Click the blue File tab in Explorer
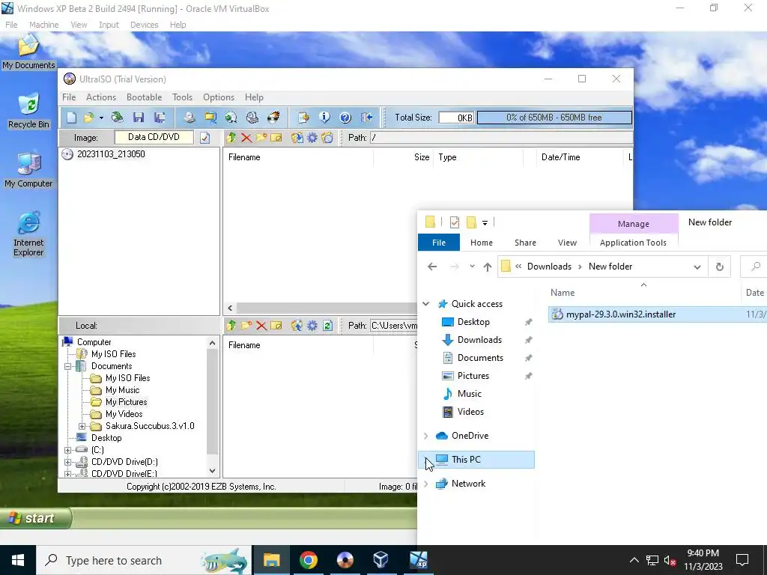This screenshot has height=575, width=767. click(x=439, y=243)
